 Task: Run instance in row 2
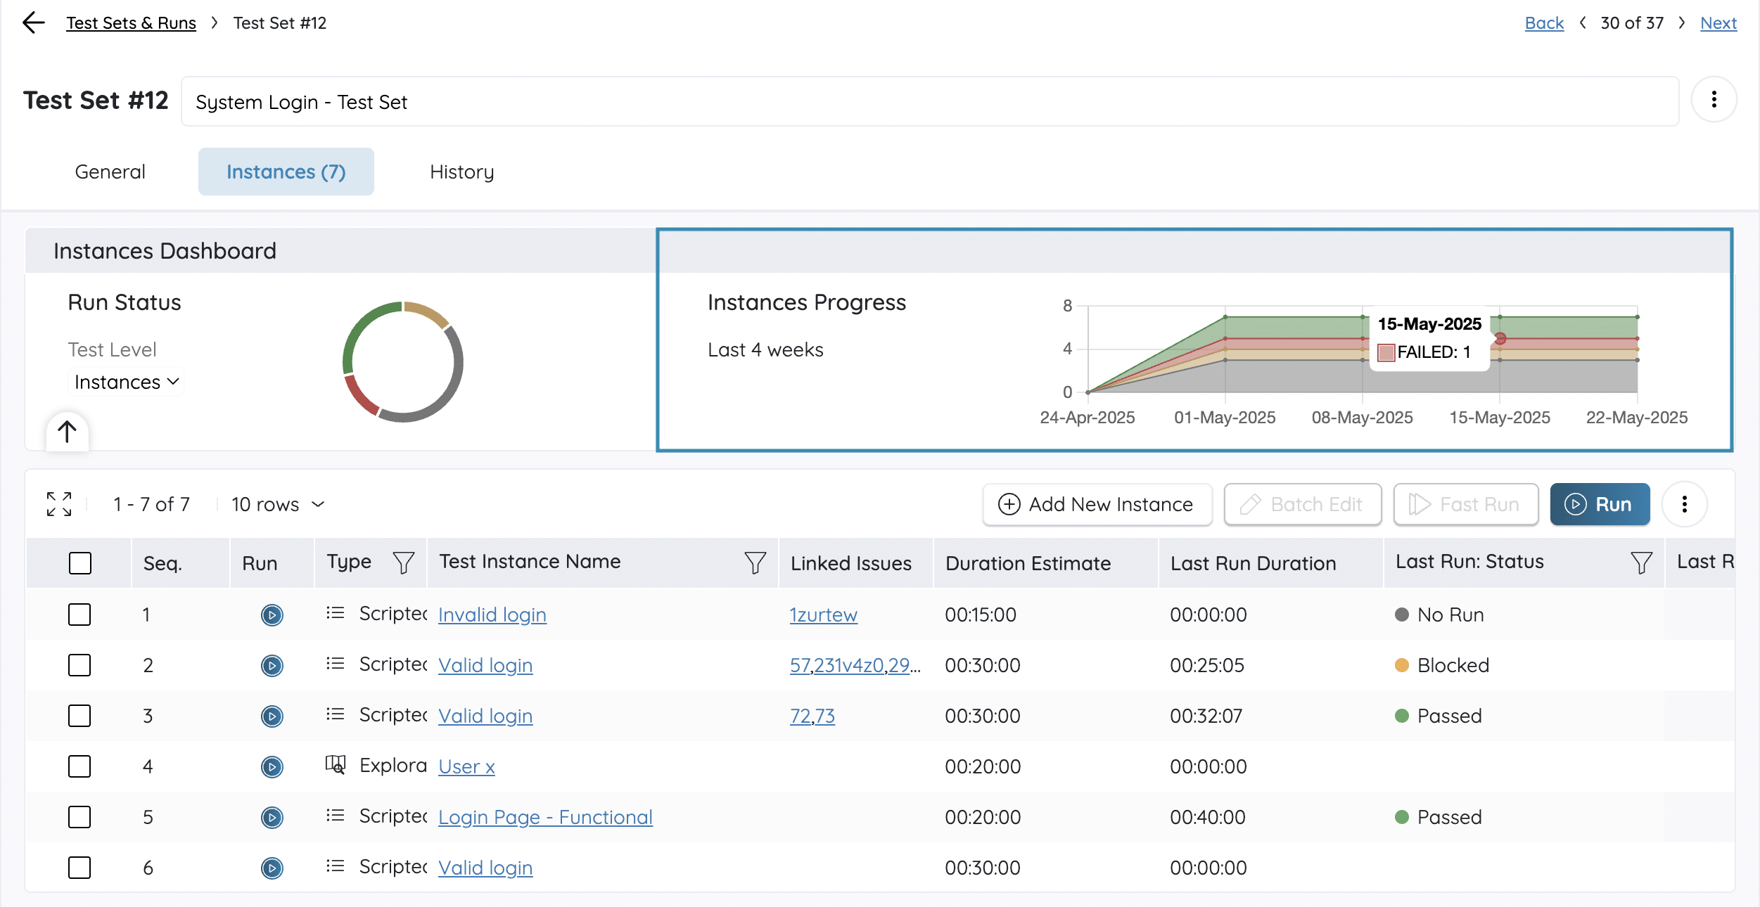pos(272,665)
